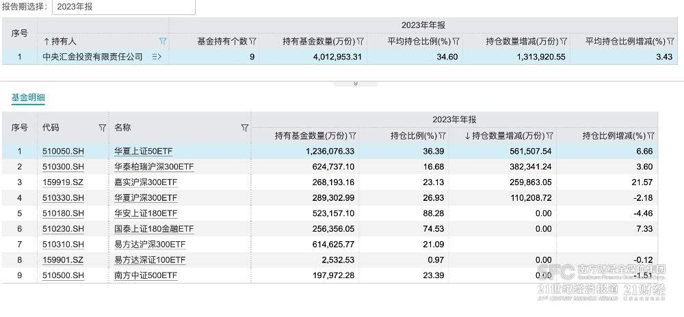Open filter for 名称 column
This screenshot has width=684, height=317.
(x=245, y=128)
